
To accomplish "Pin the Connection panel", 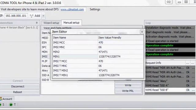I will click(x=37, y=23).
